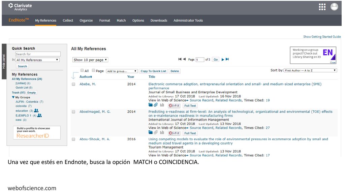Check the Page checkbox
Screen dimensions: 345x194
coord(94,70)
